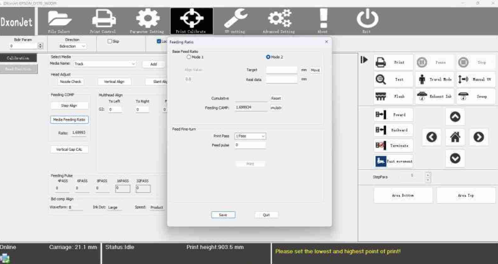Open Print Control toolbar icon
The height and width of the screenshot is (264, 498).
click(103, 21)
